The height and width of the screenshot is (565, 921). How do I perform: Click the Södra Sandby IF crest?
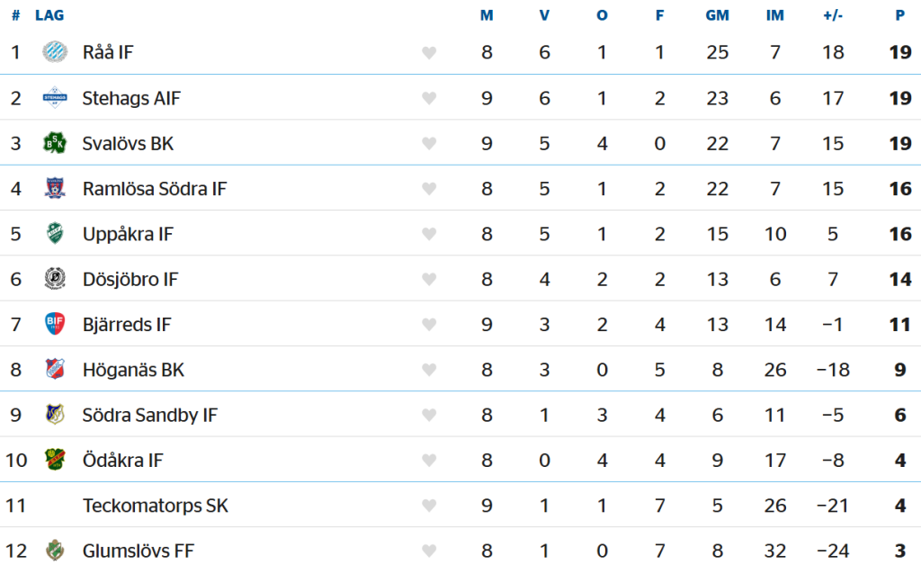pos(55,414)
